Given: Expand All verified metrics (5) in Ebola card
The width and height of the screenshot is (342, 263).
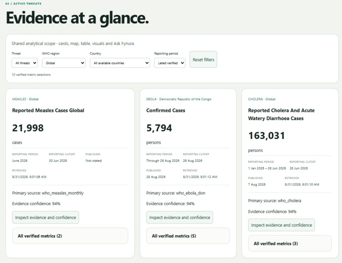Looking at the screenshot, I should coord(188,236).
